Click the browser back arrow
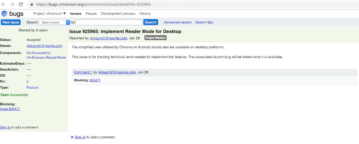The image size is (359, 144). tap(4, 4)
